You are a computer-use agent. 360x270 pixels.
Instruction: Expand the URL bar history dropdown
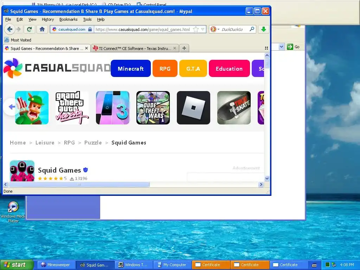coord(203,29)
